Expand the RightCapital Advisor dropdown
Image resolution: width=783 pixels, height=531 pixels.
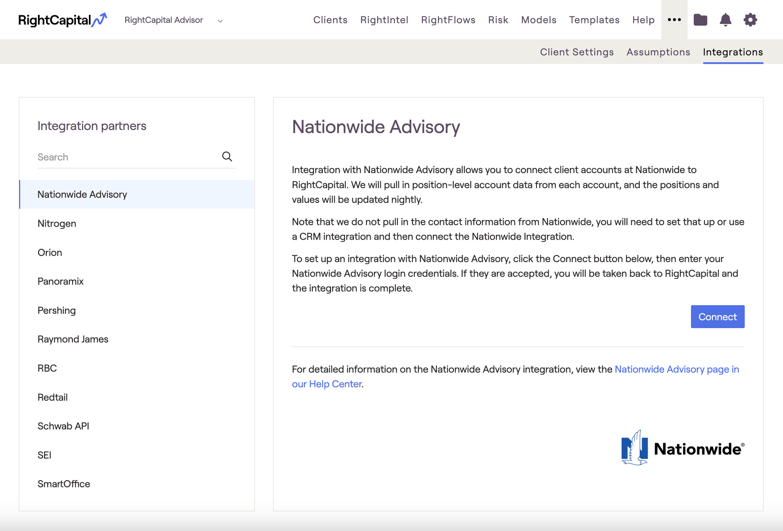pos(173,20)
